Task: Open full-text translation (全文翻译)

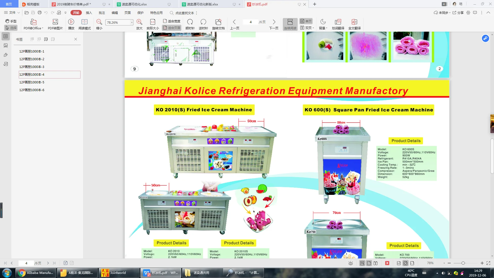Action: (354, 24)
